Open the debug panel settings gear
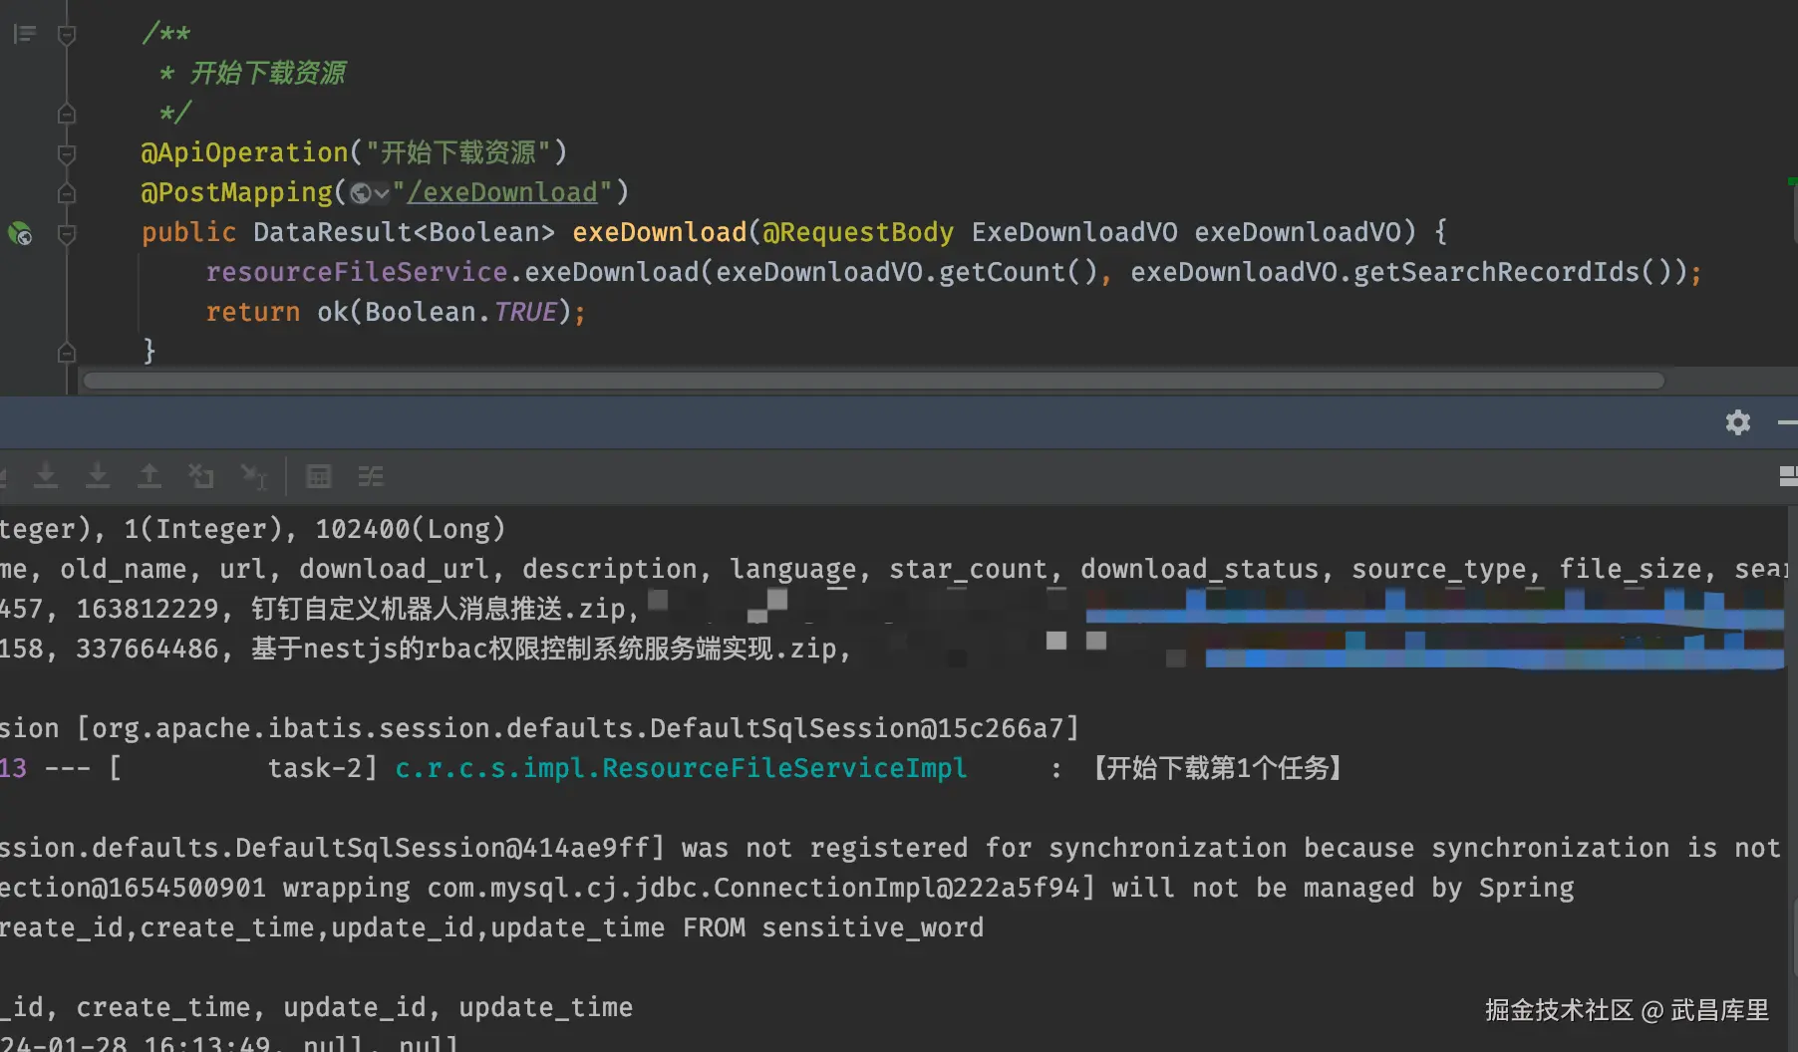The height and width of the screenshot is (1052, 1798). (1738, 422)
